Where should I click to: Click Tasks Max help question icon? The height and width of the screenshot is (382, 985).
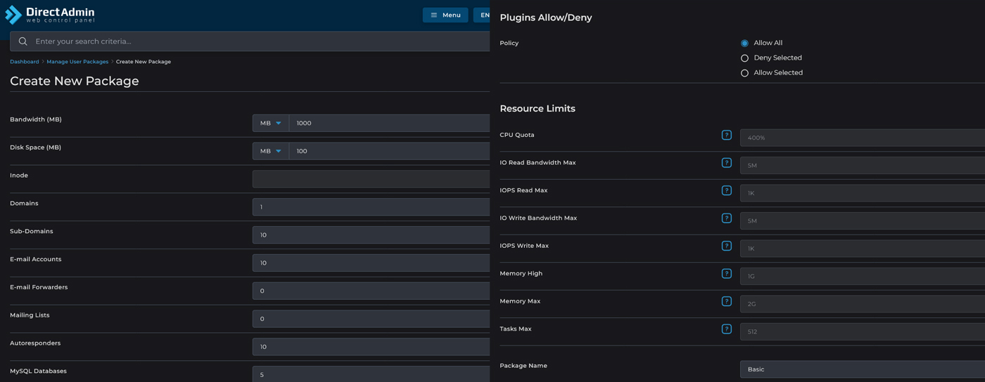726,329
